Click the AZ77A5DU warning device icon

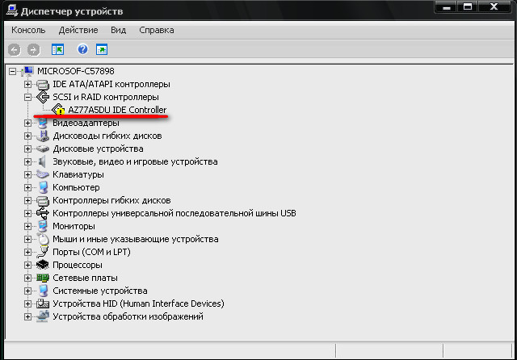[x=58, y=110]
